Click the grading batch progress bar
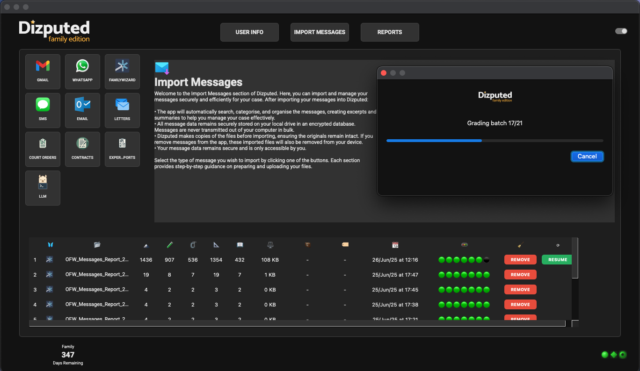The height and width of the screenshot is (371, 640). [495, 140]
